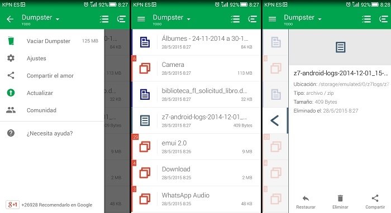Open hamburger menu in middle screen

click(x=141, y=19)
